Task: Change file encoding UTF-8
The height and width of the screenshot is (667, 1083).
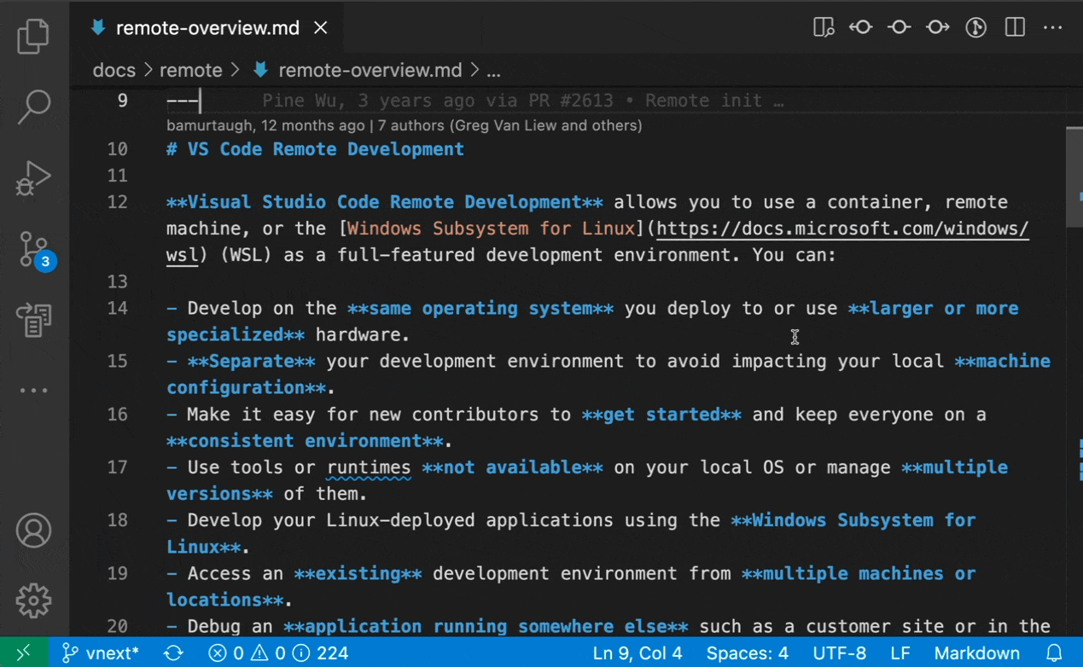Action: [841, 653]
